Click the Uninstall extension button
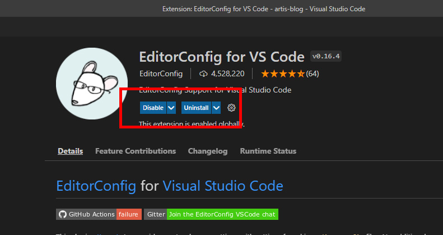The height and width of the screenshot is (235, 443). pos(196,108)
